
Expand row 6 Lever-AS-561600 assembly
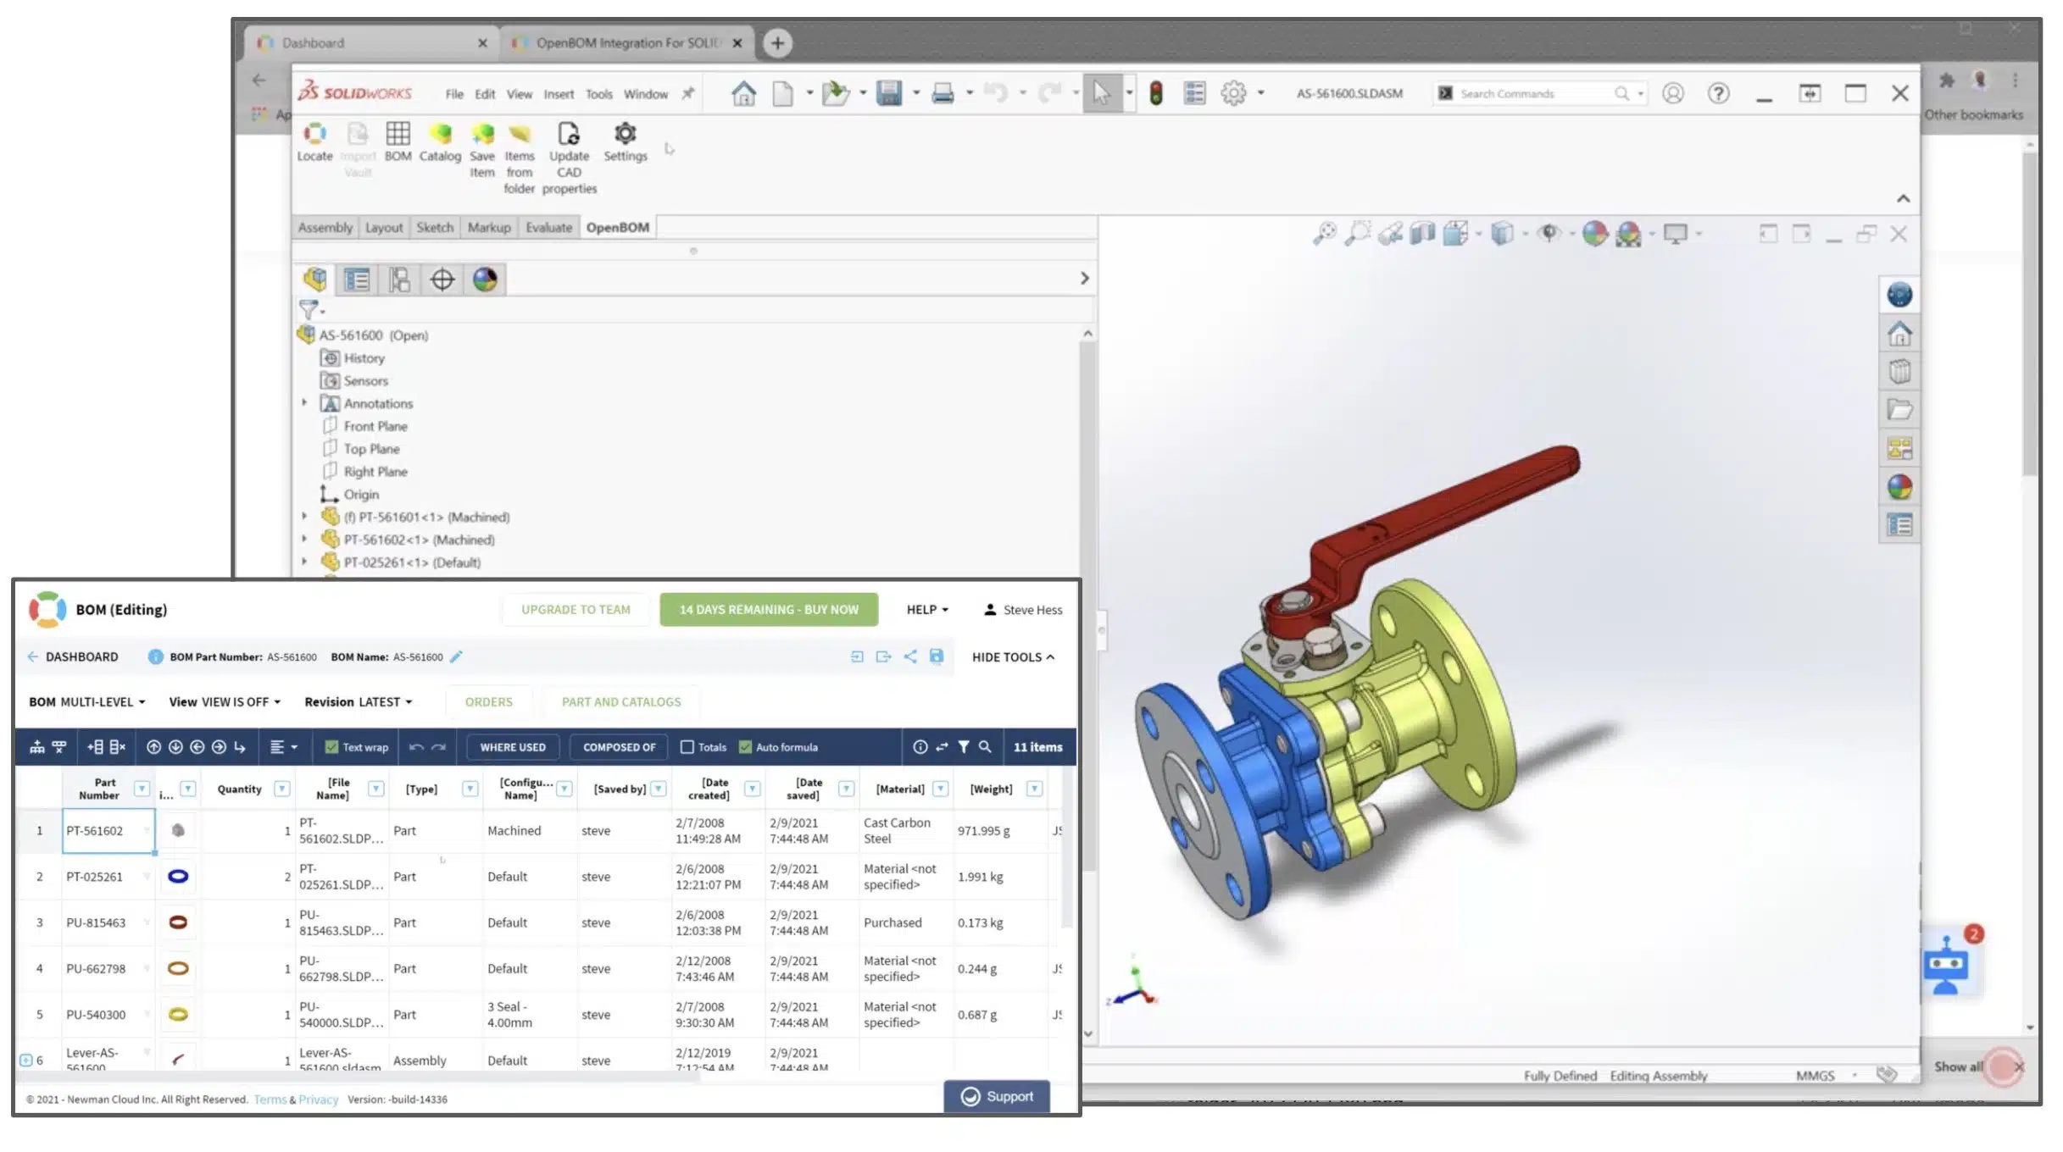click(25, 1061)
